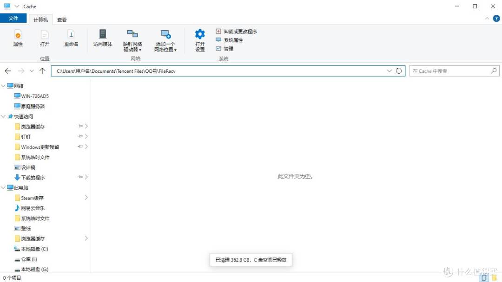The image size is (502, 282).
Task: Open 网易云音乐 music item
Action: tap(29, 208)
